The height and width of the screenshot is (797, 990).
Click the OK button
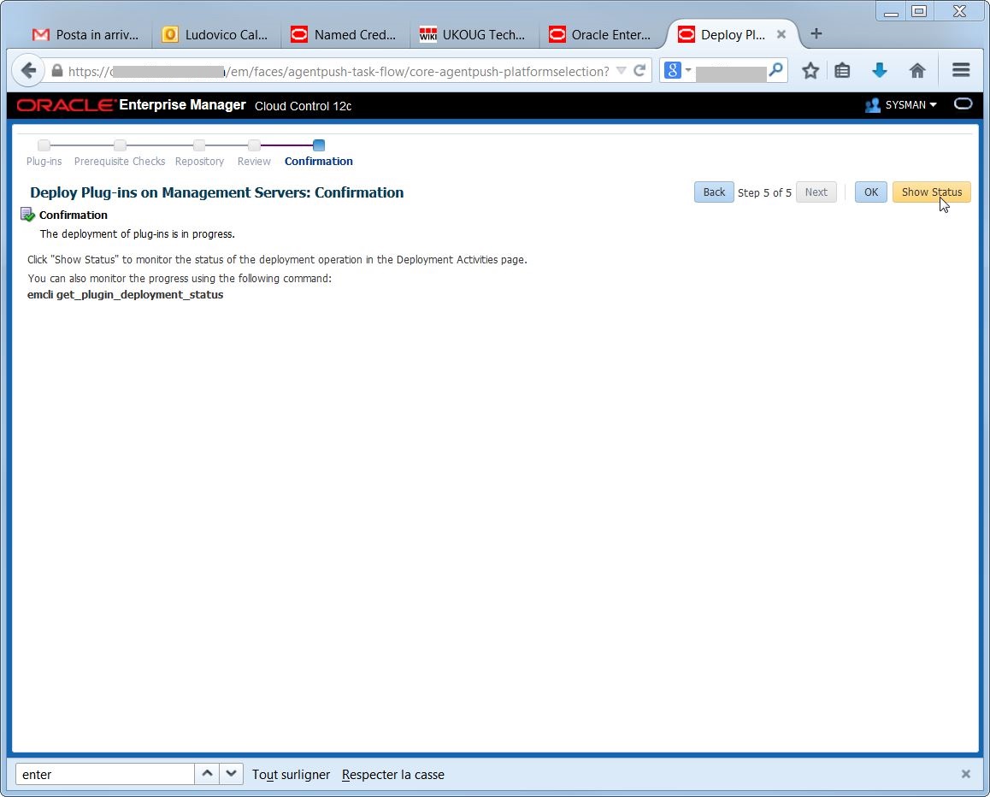tap(870, 192)
